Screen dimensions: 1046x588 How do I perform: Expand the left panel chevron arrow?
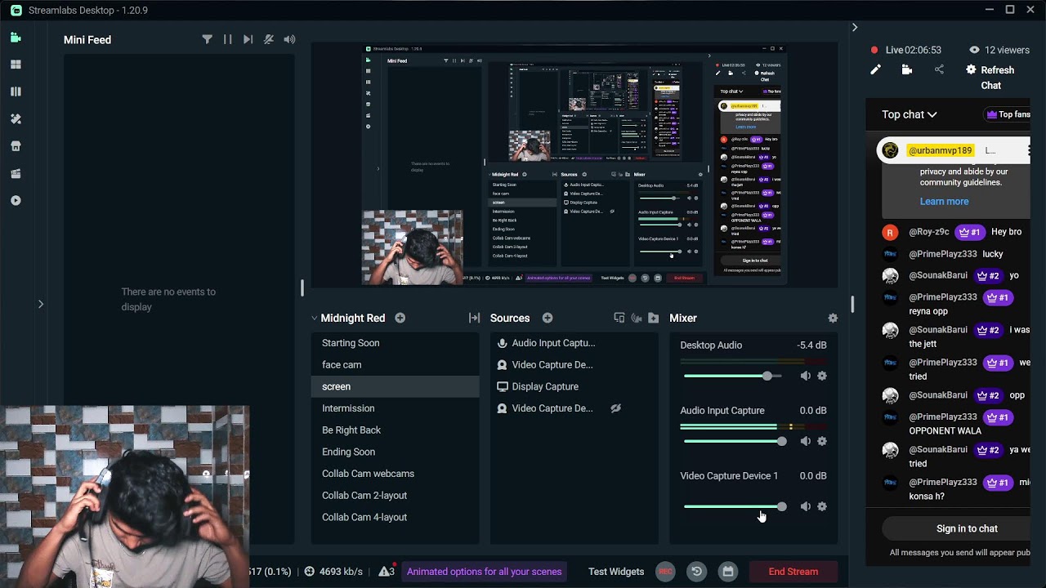click(x=40, y=304)
